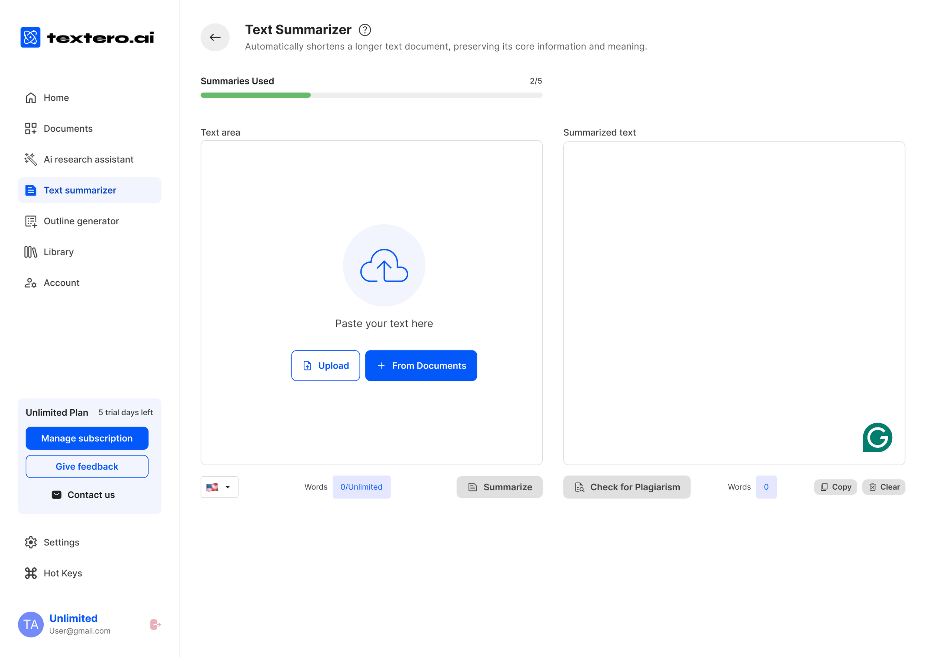Click inside the Summarized text area

[733, 283]
